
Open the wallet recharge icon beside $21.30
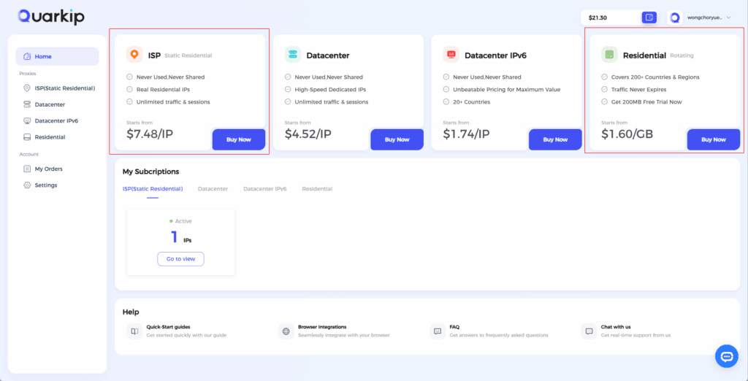pos(649,18)
